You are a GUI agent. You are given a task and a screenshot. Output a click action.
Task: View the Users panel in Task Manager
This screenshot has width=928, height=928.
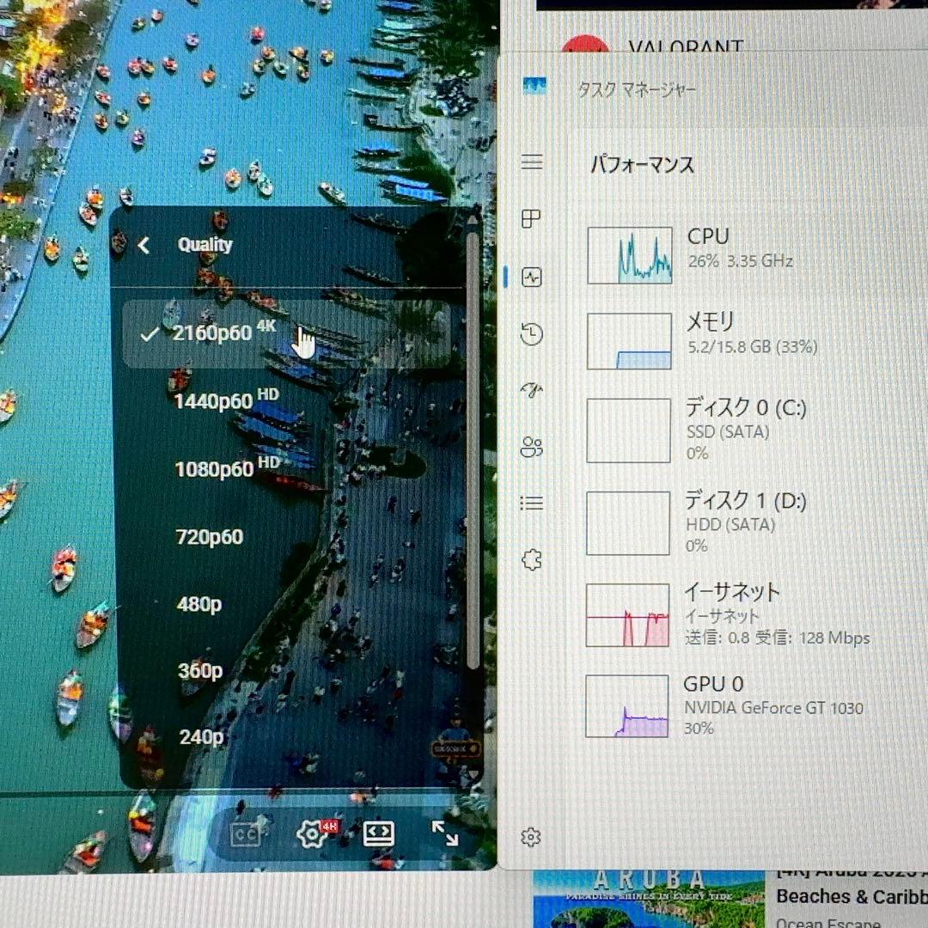tap(531, 447)
